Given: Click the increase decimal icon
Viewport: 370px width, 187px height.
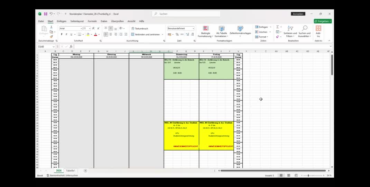Looking at the screenshot, I should pyautogui.click(x=188, y=35).
